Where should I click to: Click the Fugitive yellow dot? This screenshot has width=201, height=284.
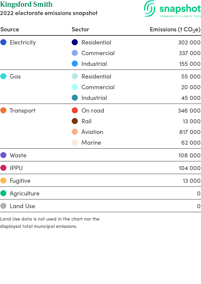pyautogui.click(x=3, y=180)
